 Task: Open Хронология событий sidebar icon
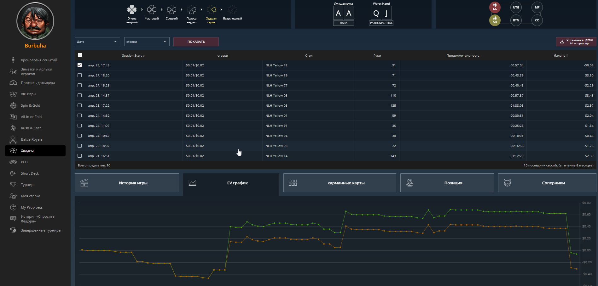coord(13,60)
